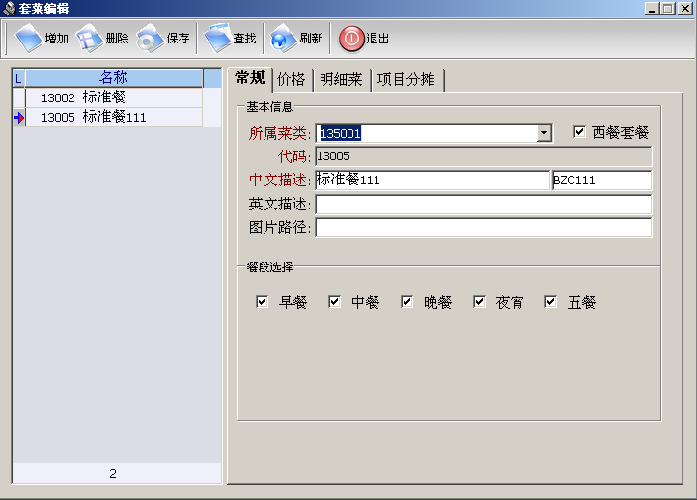Click the 所属菜类 field containing 135001
697x500 pixels.
428,133
